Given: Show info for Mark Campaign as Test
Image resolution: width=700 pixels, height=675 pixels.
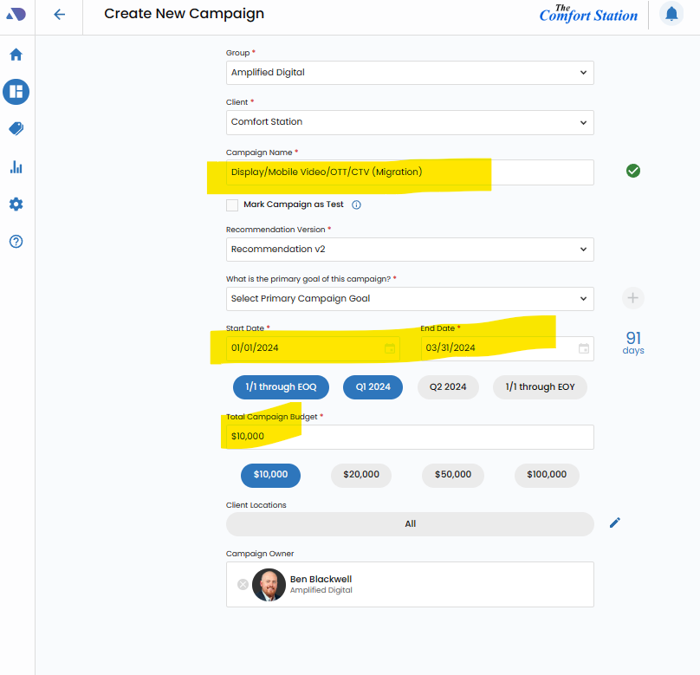Looking at the screenshot, I should (x=356, y=205).
